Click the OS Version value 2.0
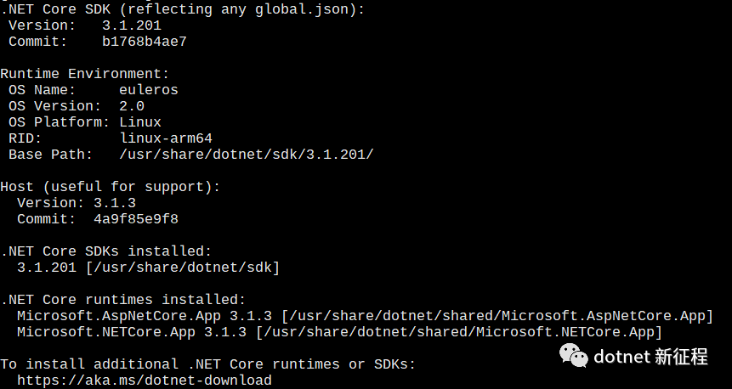The image size is (732, 389). pyautogui.click(x=131, y=106)
